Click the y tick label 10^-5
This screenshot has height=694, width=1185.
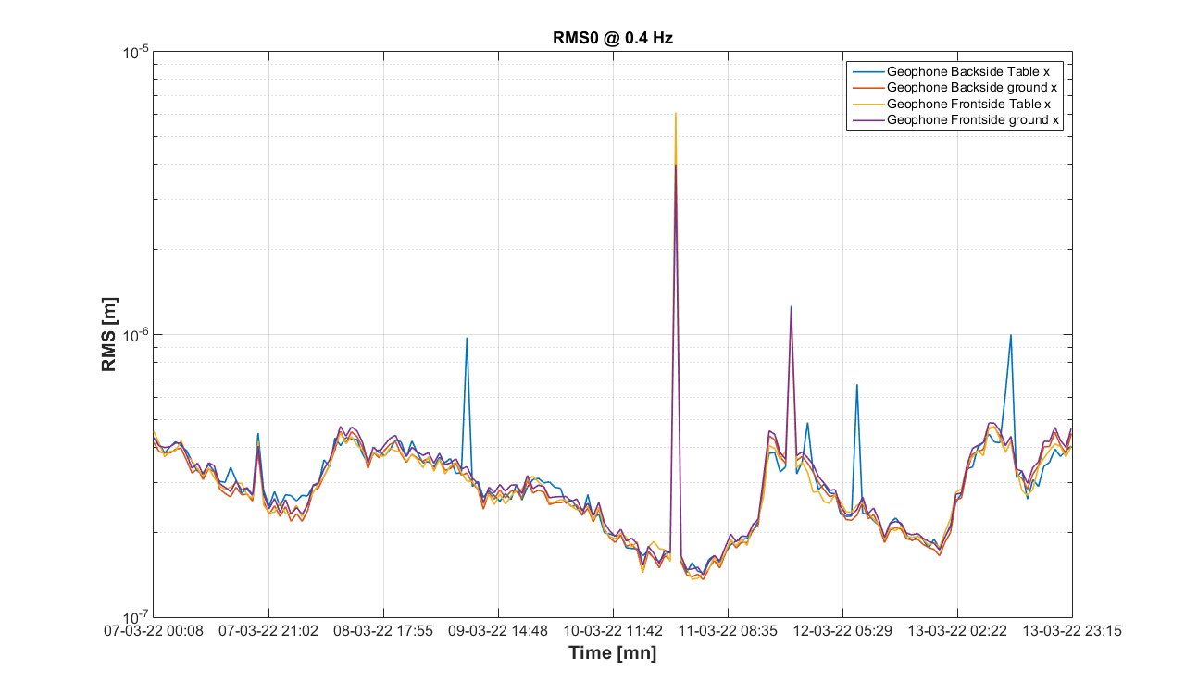pos(135,53)
